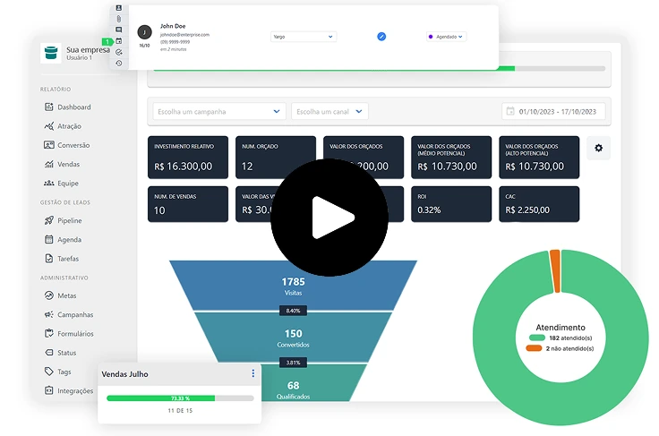
Task: Pick the date range 01/10/2023 - 17/10/2023
Action: click(x=554, y=112)
